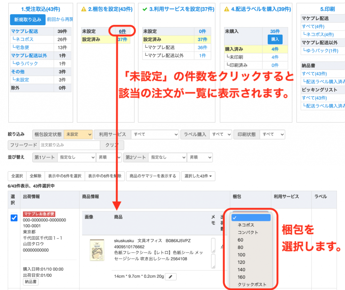The image size is (345, 290).
Task: Open the 第1ソート field dropdown
Action: tap(76, 157)
